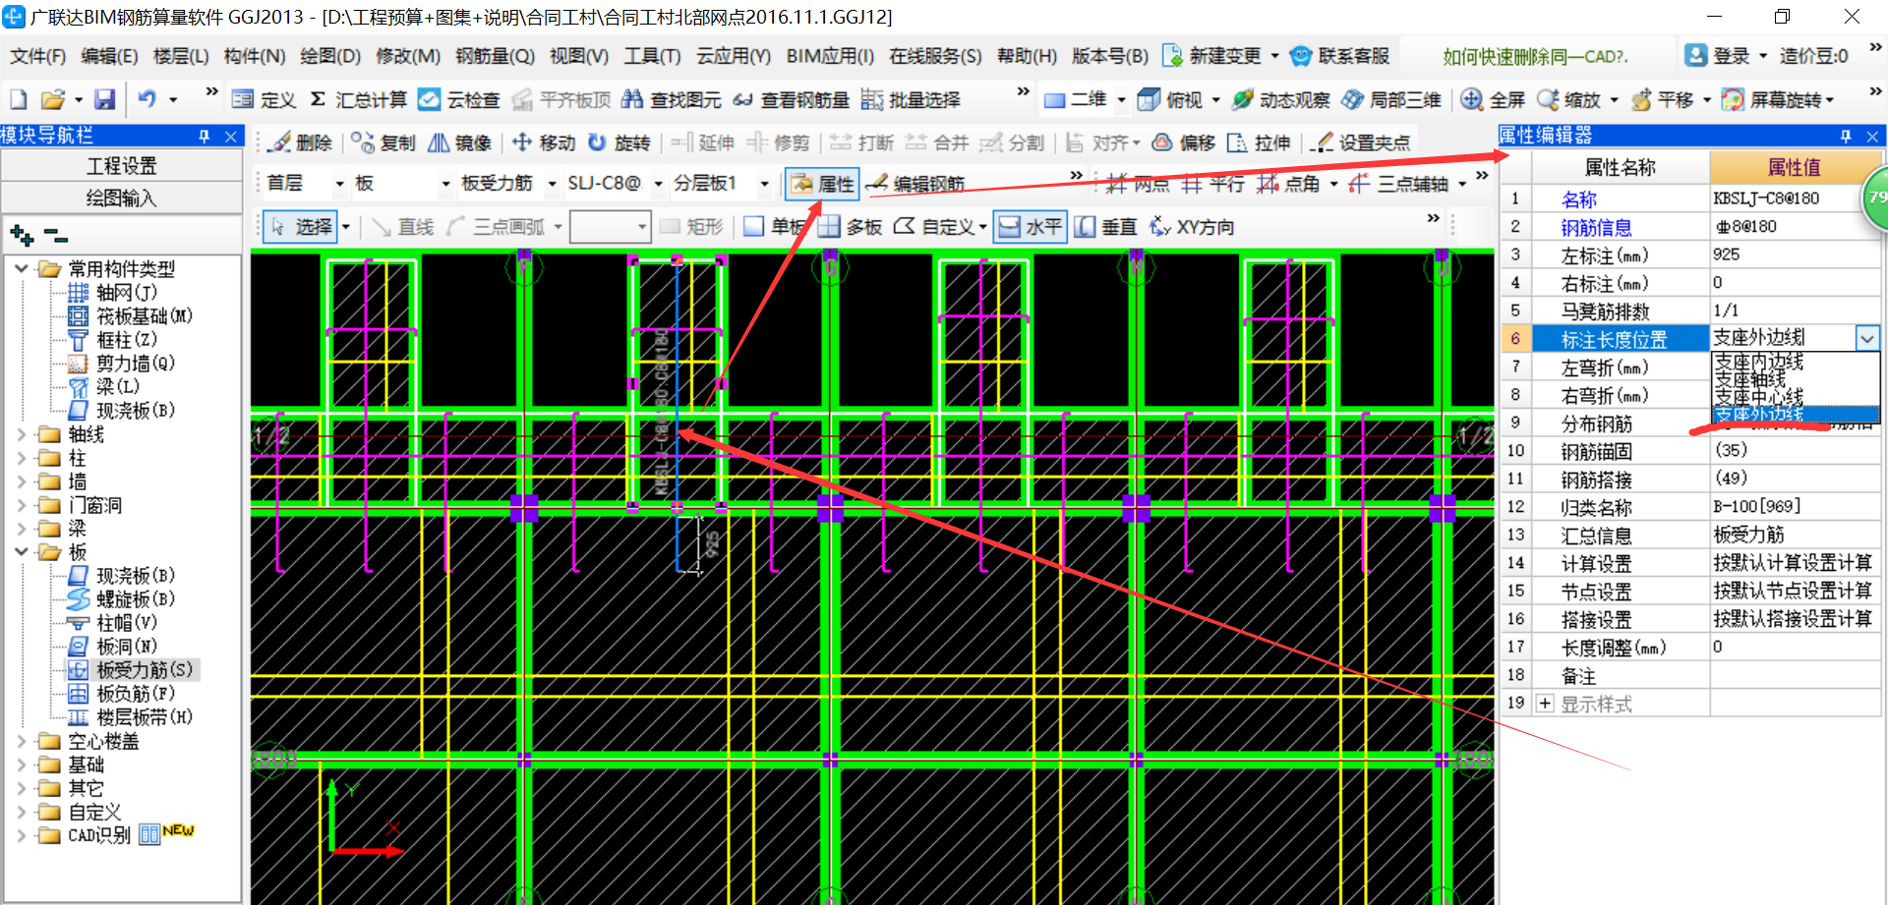Image resolution: width=1888 pixels, height=905 pixels.
Task: Start 动态观察 dynamic orbit
Action: [1280, 99]
